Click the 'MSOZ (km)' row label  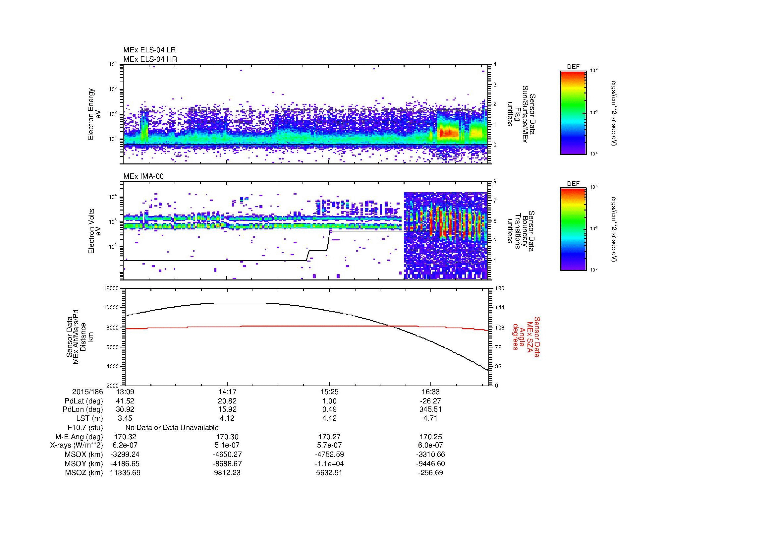tap(84, 473)
